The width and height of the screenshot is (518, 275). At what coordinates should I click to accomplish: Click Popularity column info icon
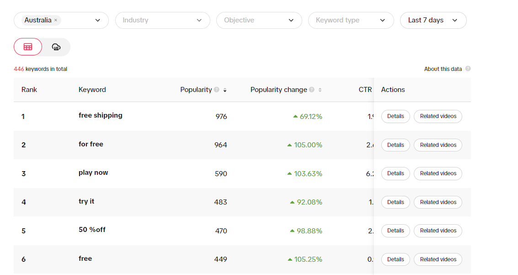tap(217, 90)
